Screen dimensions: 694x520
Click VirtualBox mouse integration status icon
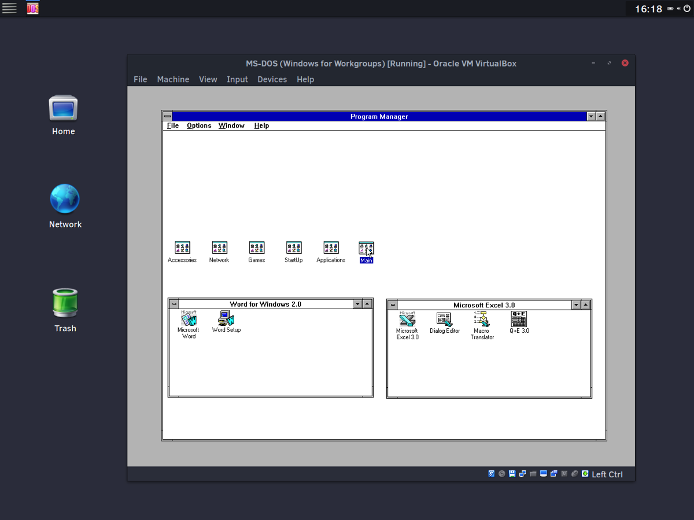click(574, 474)
